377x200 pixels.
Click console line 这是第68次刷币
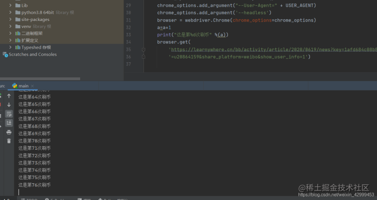click(35, 126)
